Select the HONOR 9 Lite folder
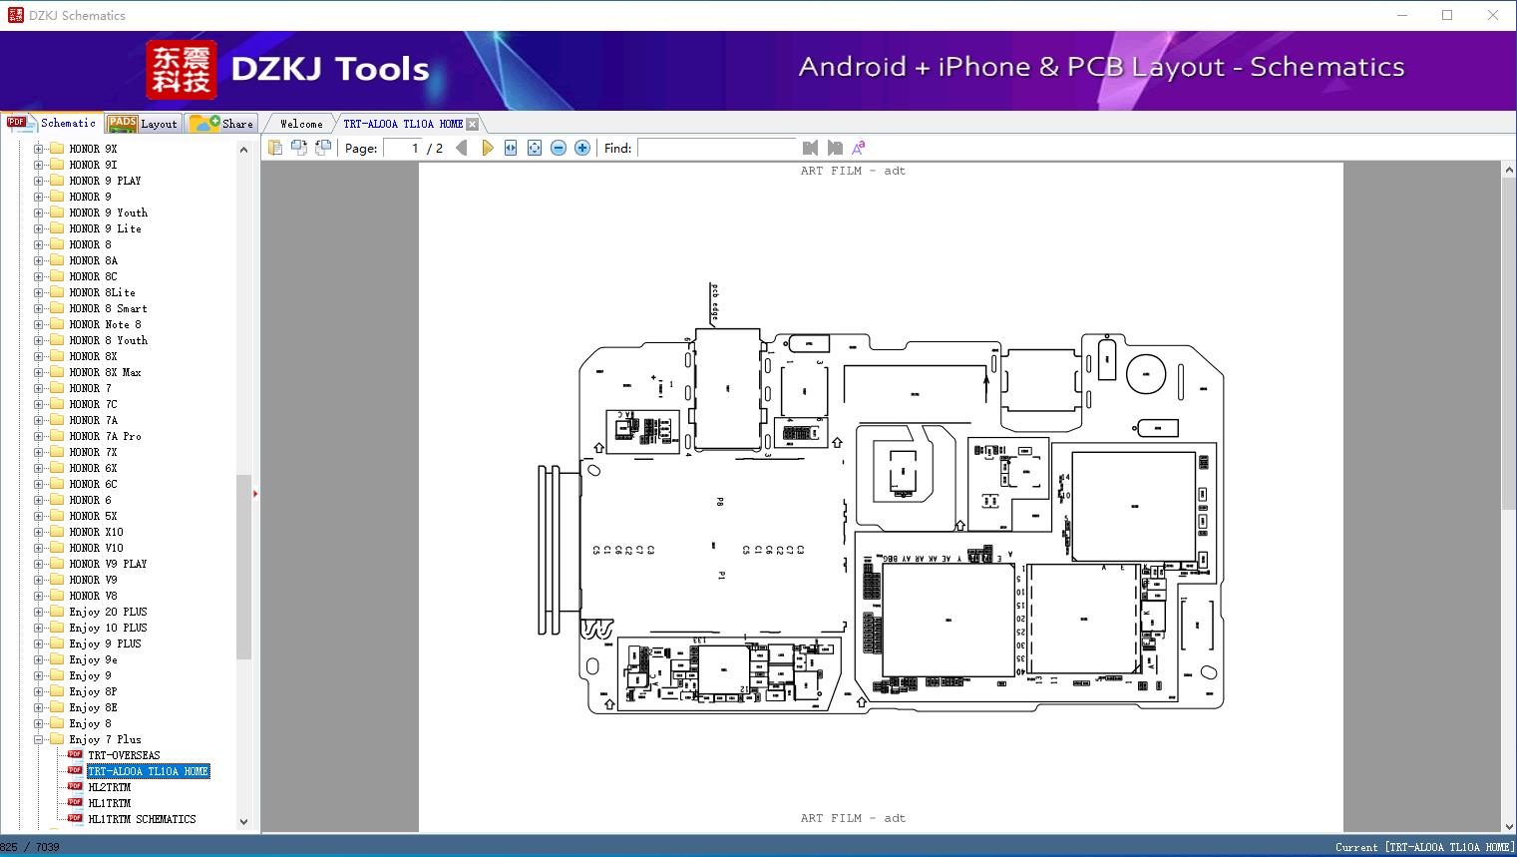Image resolution: width=1517 pixels, height=857 pixels. (105, 228)
